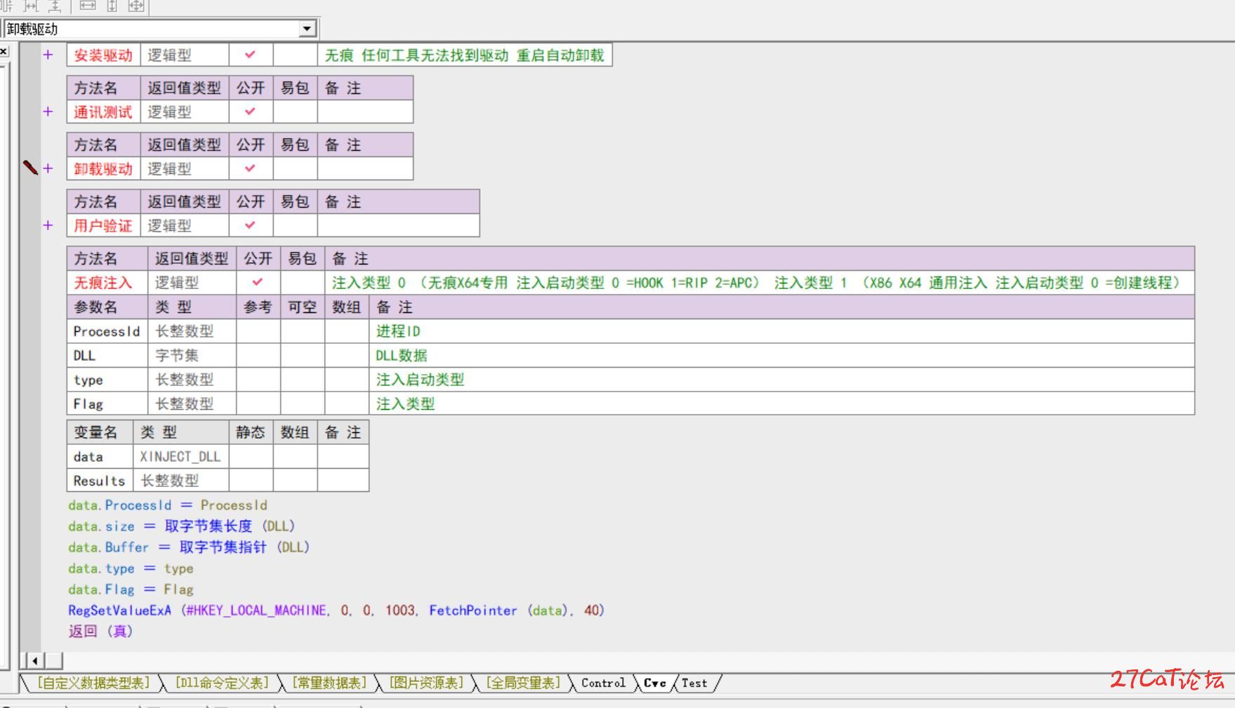Click the DLL parameter name cell
This screenshot has height=708, width=1235.
click(107, 355)
